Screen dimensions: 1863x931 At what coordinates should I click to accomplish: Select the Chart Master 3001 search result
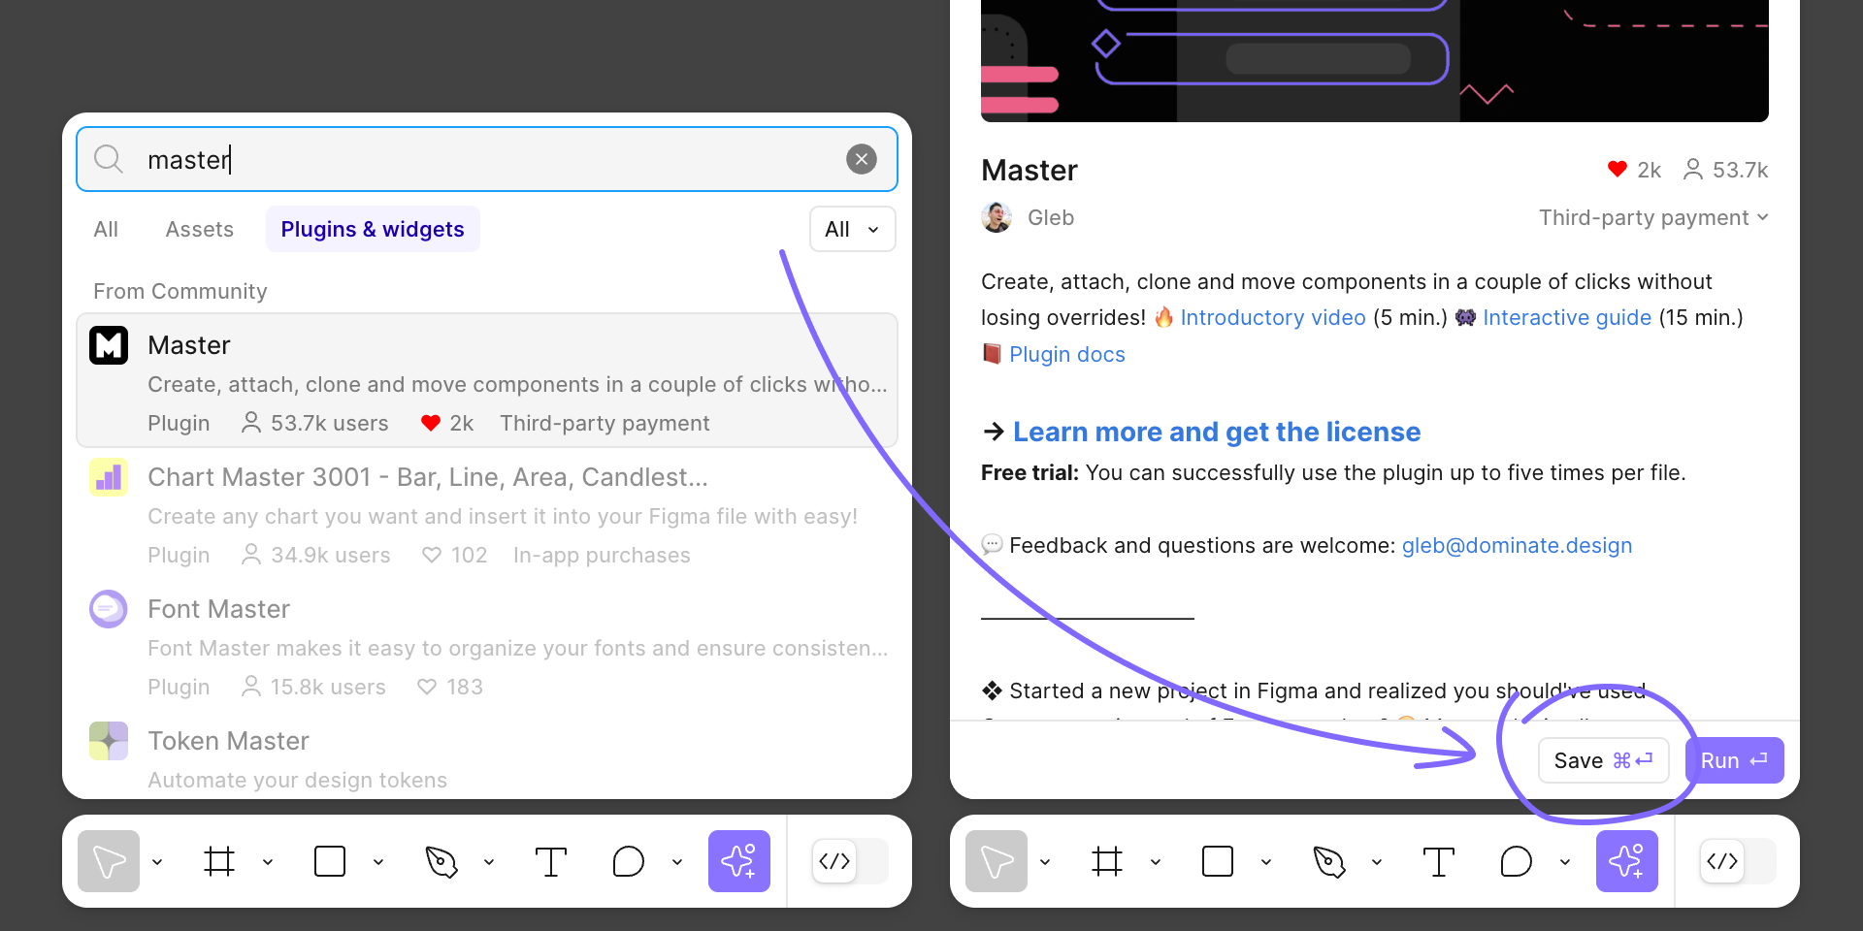pyautogui.click(x=487, y=516)
